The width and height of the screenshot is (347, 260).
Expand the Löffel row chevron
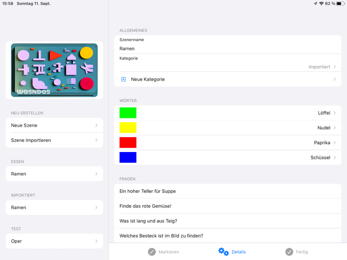(335, 113)
